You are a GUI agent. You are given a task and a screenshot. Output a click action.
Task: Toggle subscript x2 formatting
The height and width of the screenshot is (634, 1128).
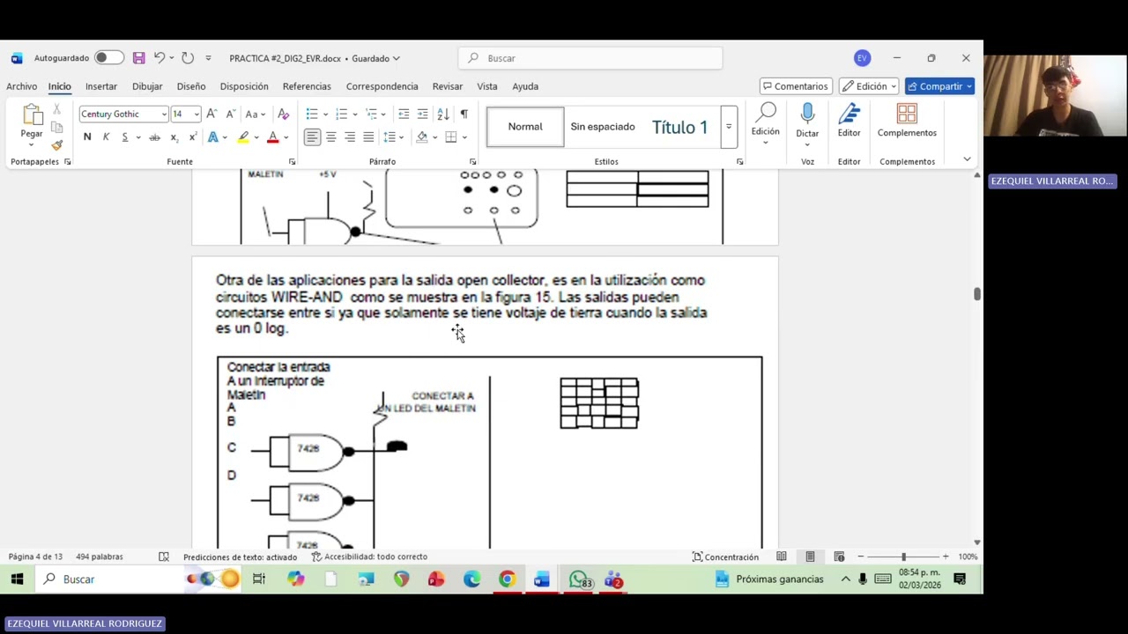[x=174, y=137]
